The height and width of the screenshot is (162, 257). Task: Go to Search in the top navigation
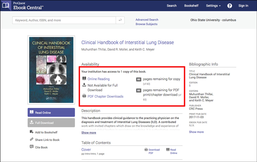(x=172, y=6)
